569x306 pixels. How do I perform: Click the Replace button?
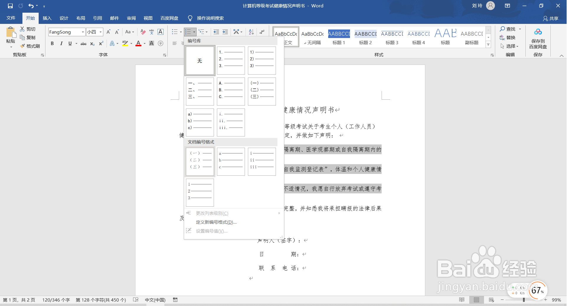point(507,37)
